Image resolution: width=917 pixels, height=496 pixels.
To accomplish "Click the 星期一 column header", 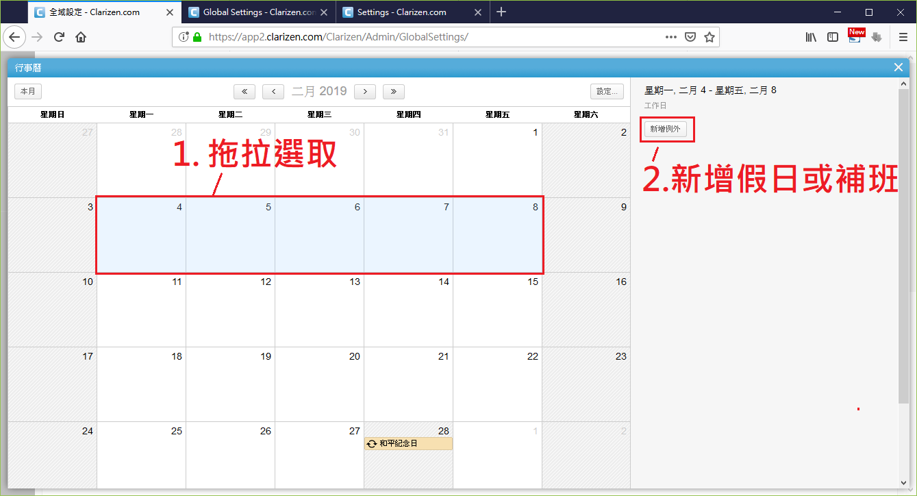I will pos(141,115).
